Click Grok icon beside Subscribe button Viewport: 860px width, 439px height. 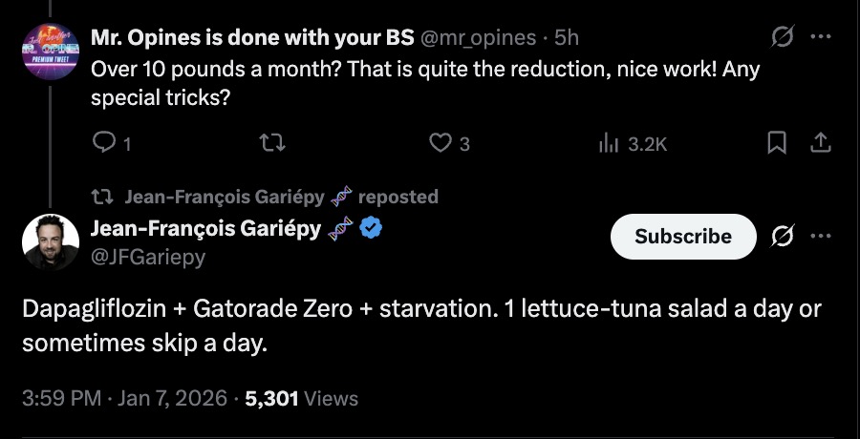point(783,236)
